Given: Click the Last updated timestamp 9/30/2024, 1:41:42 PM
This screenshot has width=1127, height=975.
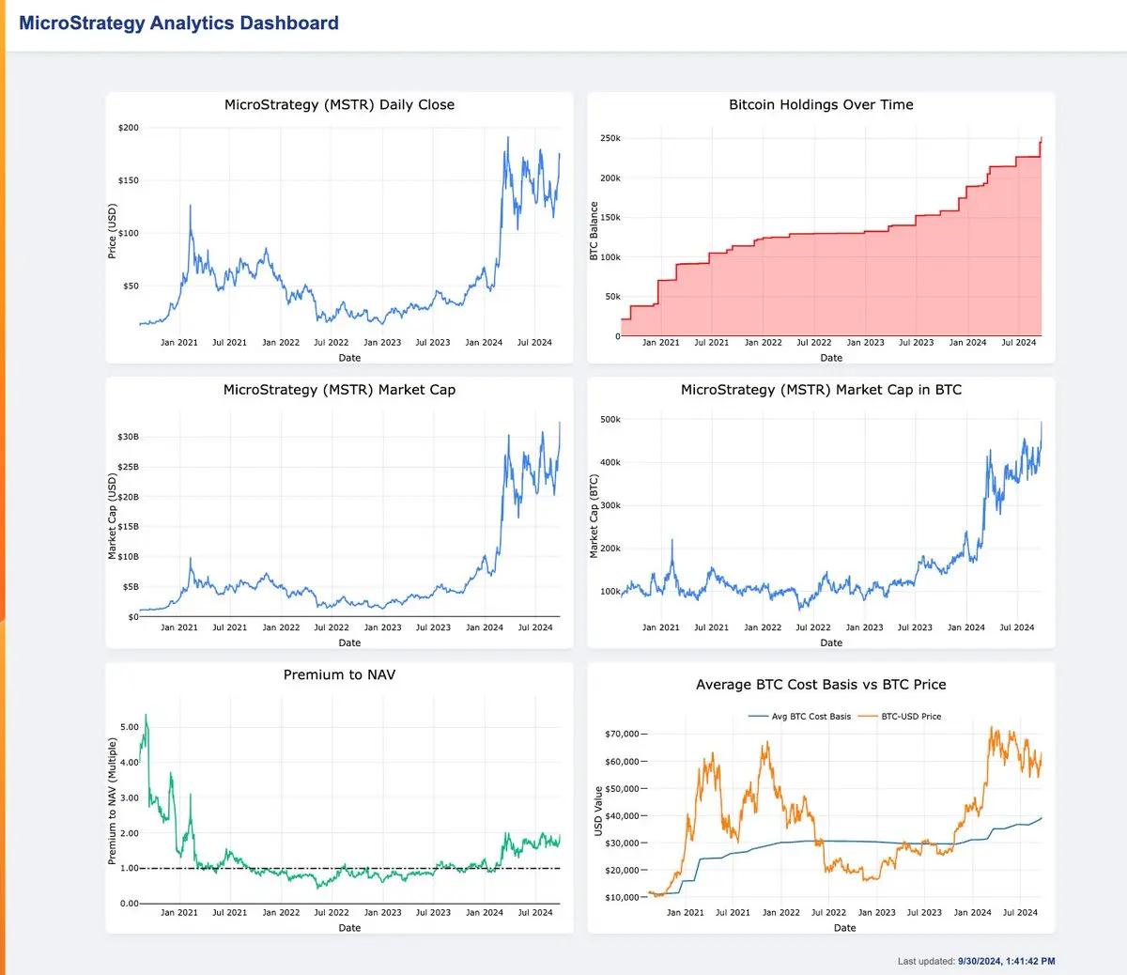Looking at the screenshot, I should [1006, 961].
